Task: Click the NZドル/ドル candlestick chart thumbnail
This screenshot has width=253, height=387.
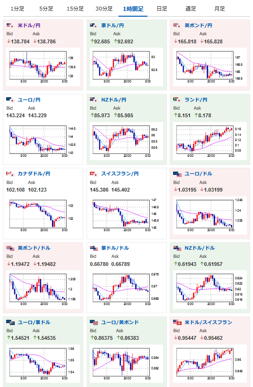Action: pyautogui.click(x=210, y=290)
